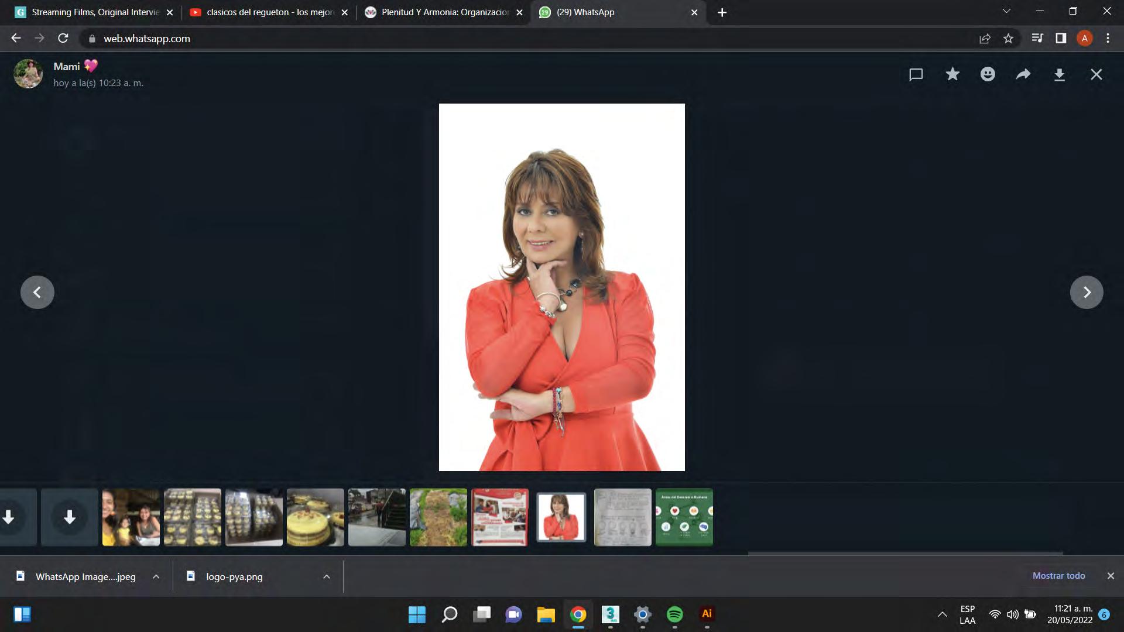Viewport: 1124px width, 632px height.
Task: Expand options for logo-pya.png download
Action: click(327, 576)
